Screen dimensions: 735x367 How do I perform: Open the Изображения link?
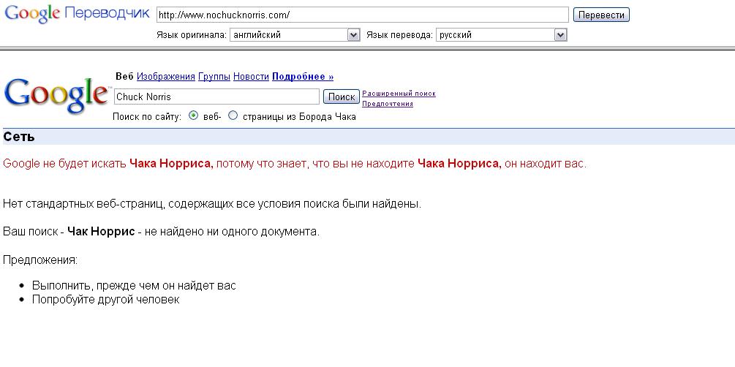(166, 77)
